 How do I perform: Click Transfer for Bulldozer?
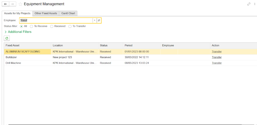[x=217, y=57]
